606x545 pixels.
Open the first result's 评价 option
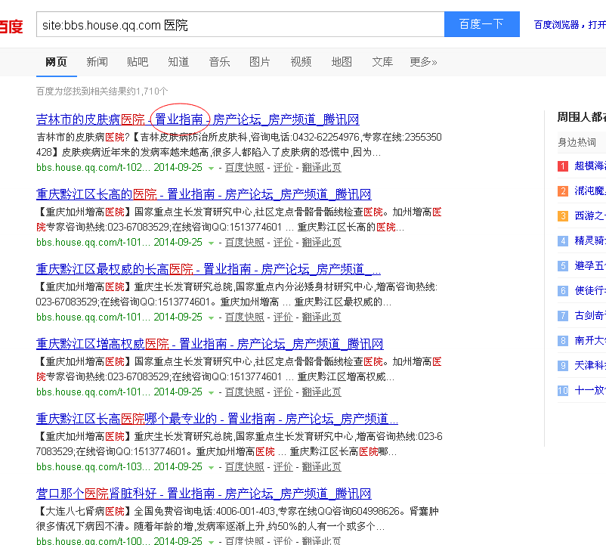tap(283, 167)
